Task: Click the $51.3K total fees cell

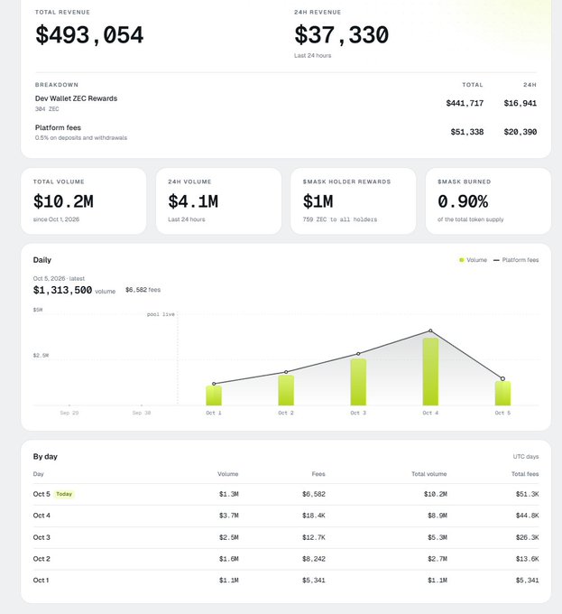Action: pos(527,494)
